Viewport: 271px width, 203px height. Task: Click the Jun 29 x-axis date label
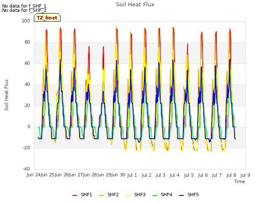point(105,175)
